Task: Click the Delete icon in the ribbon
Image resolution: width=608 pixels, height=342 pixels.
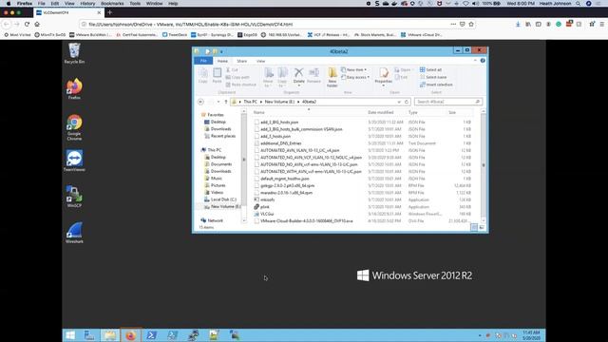Action: pyautogui.click(x=298, y=73)
